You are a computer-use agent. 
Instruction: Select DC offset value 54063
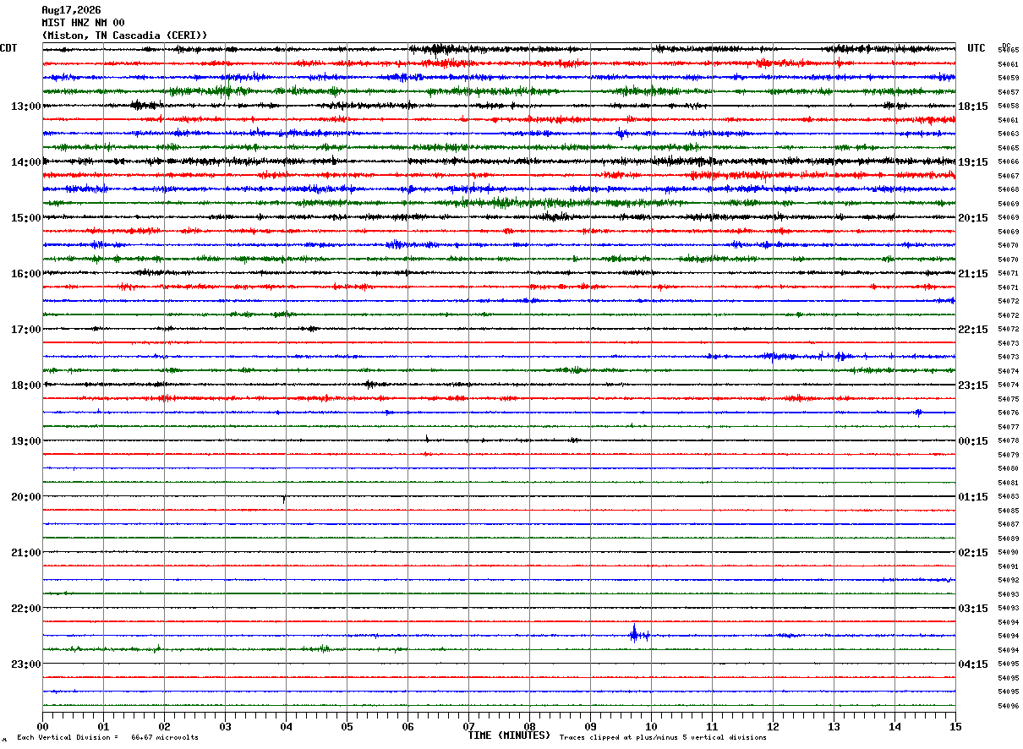pyautogui.click(x=1009, y=134)
